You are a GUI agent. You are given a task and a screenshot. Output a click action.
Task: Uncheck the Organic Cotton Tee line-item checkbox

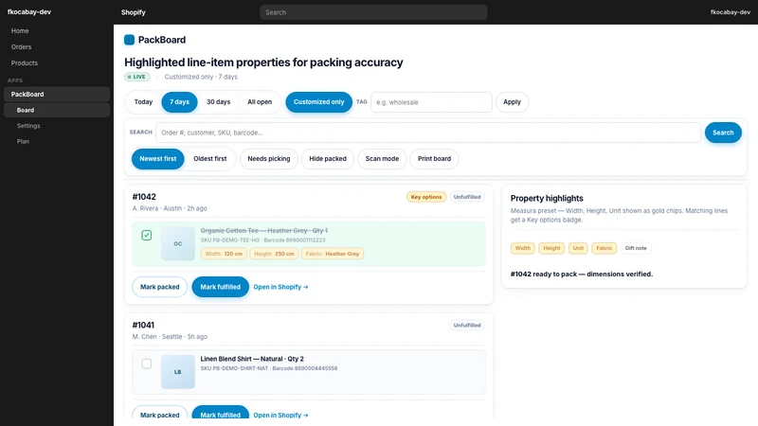147,235
